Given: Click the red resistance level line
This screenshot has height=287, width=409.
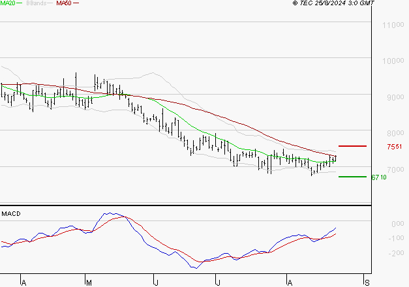Looking at the screenshot, I should point(352,146).
